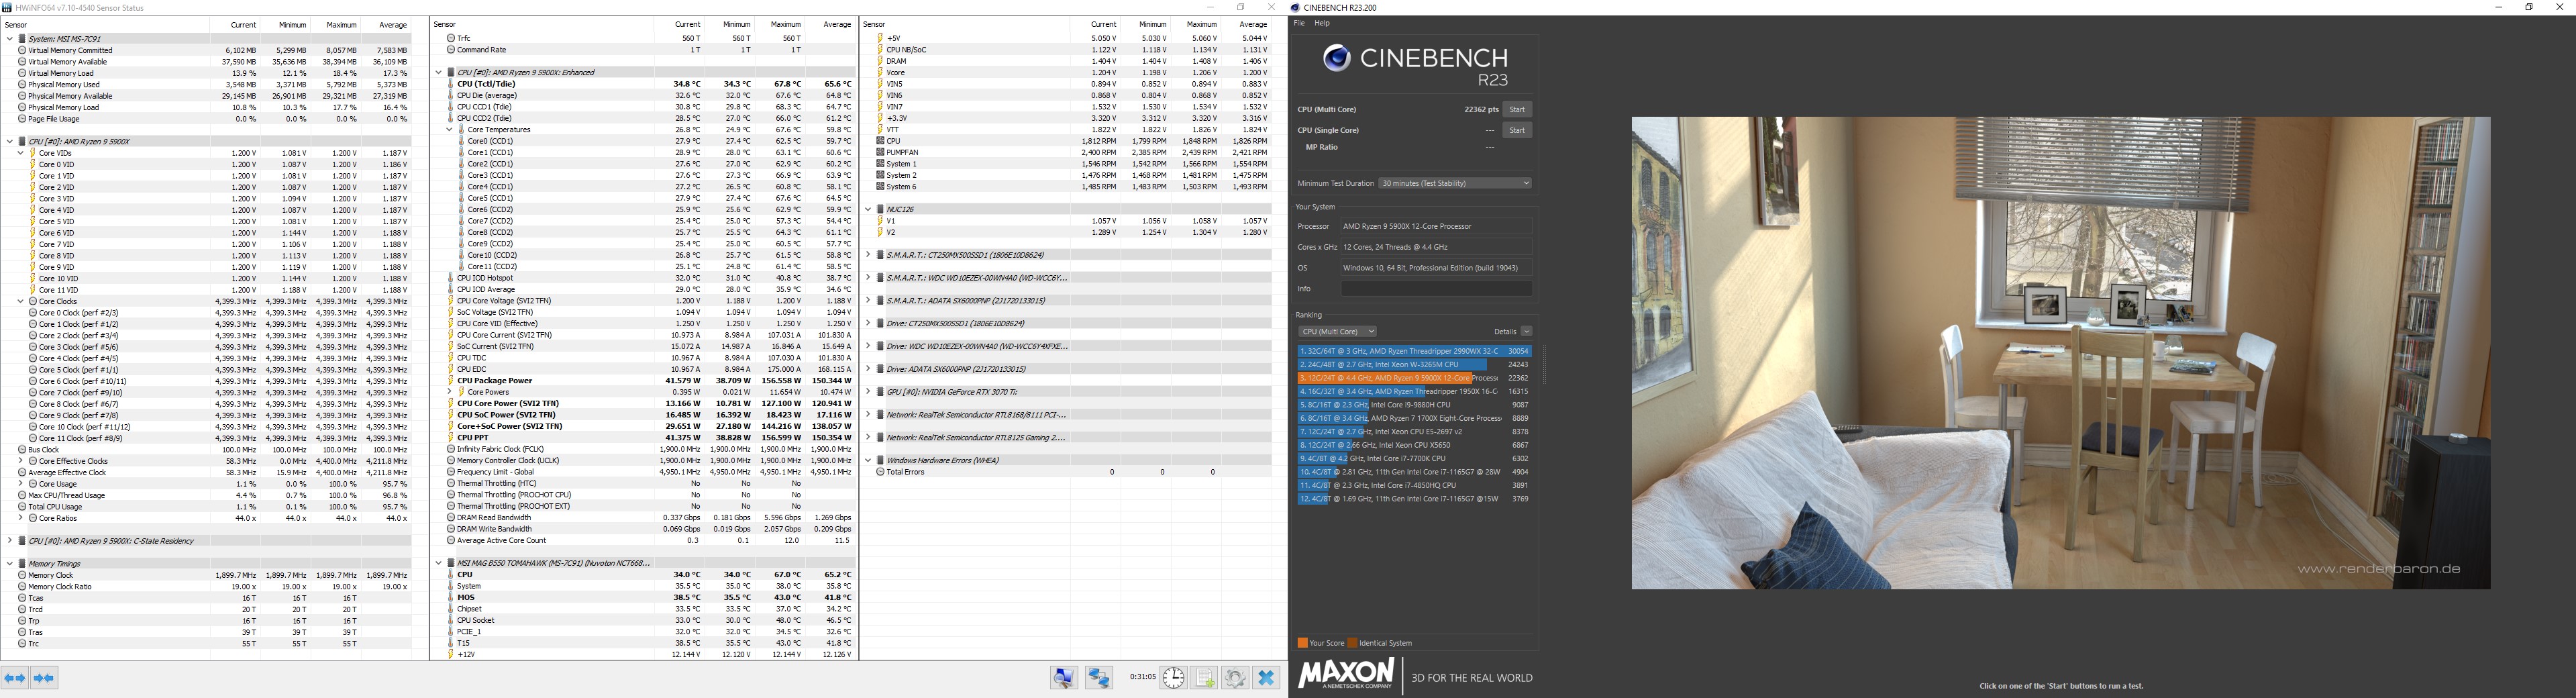Open Minimum Test Duration dropdown

pyautogui.click(x=1455, y=183)
